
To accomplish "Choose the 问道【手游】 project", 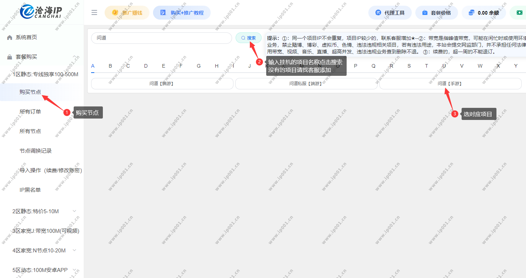I will (x=450, y=84).
